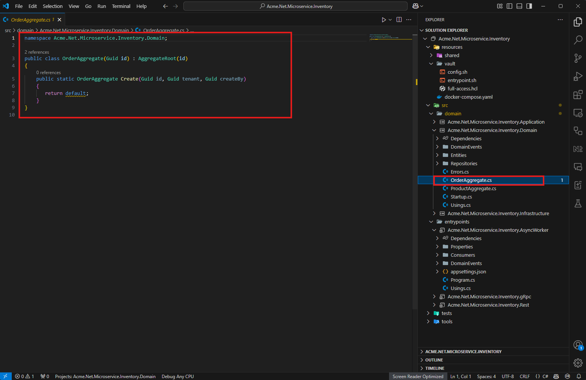Open the Remote Explorer monitor icon
The height and width of the screenshot is (380, 586).
click(x=578, y=113)
